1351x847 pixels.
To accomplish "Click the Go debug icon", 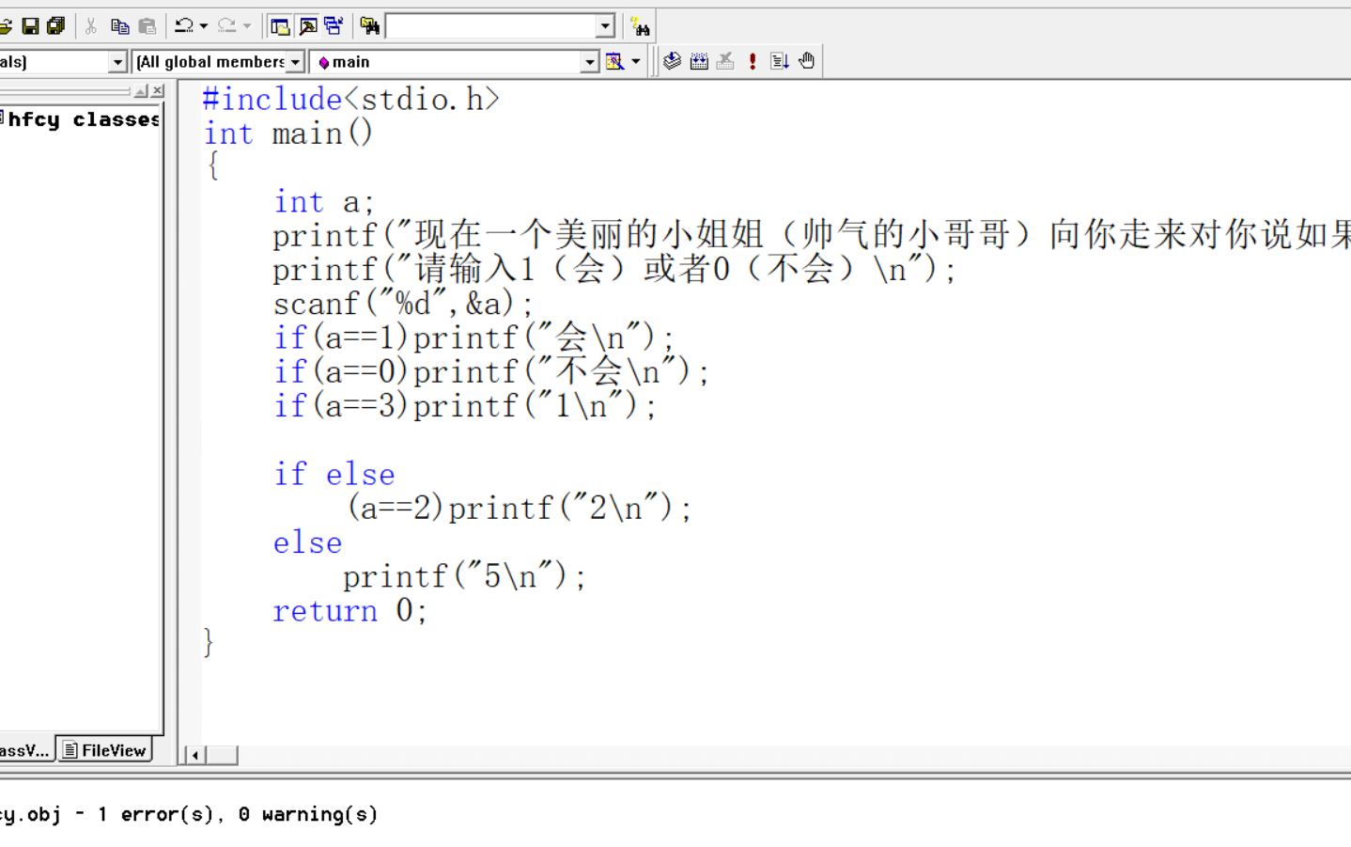I will pos(779,61).
